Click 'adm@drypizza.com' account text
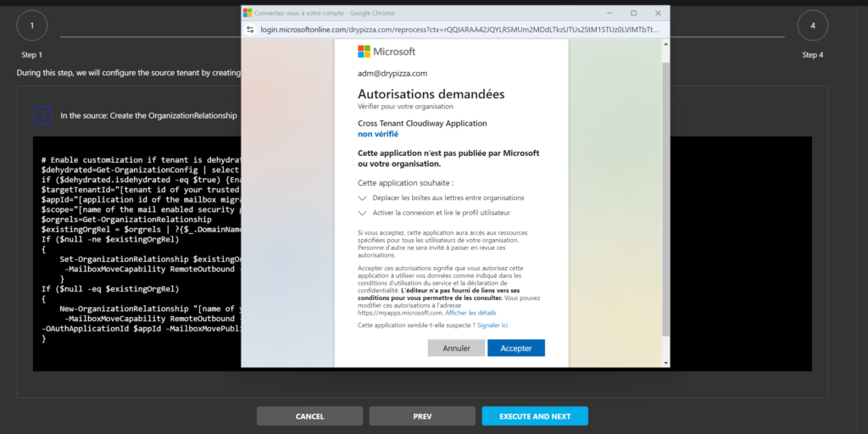 (392, 73)
